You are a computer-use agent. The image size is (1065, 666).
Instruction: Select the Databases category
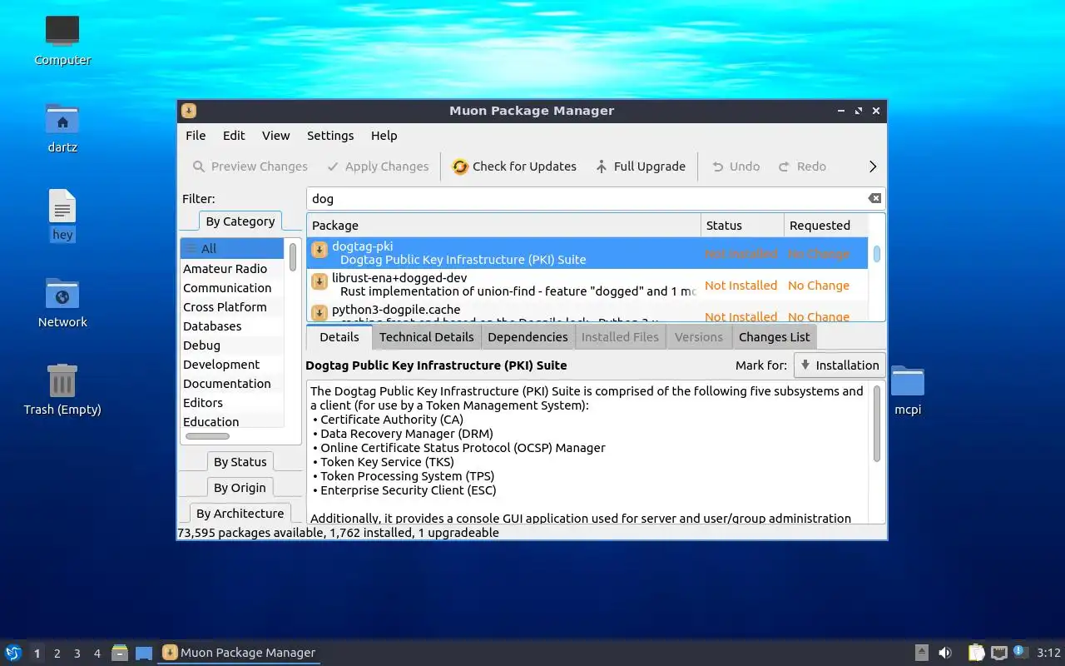point(232,326)
